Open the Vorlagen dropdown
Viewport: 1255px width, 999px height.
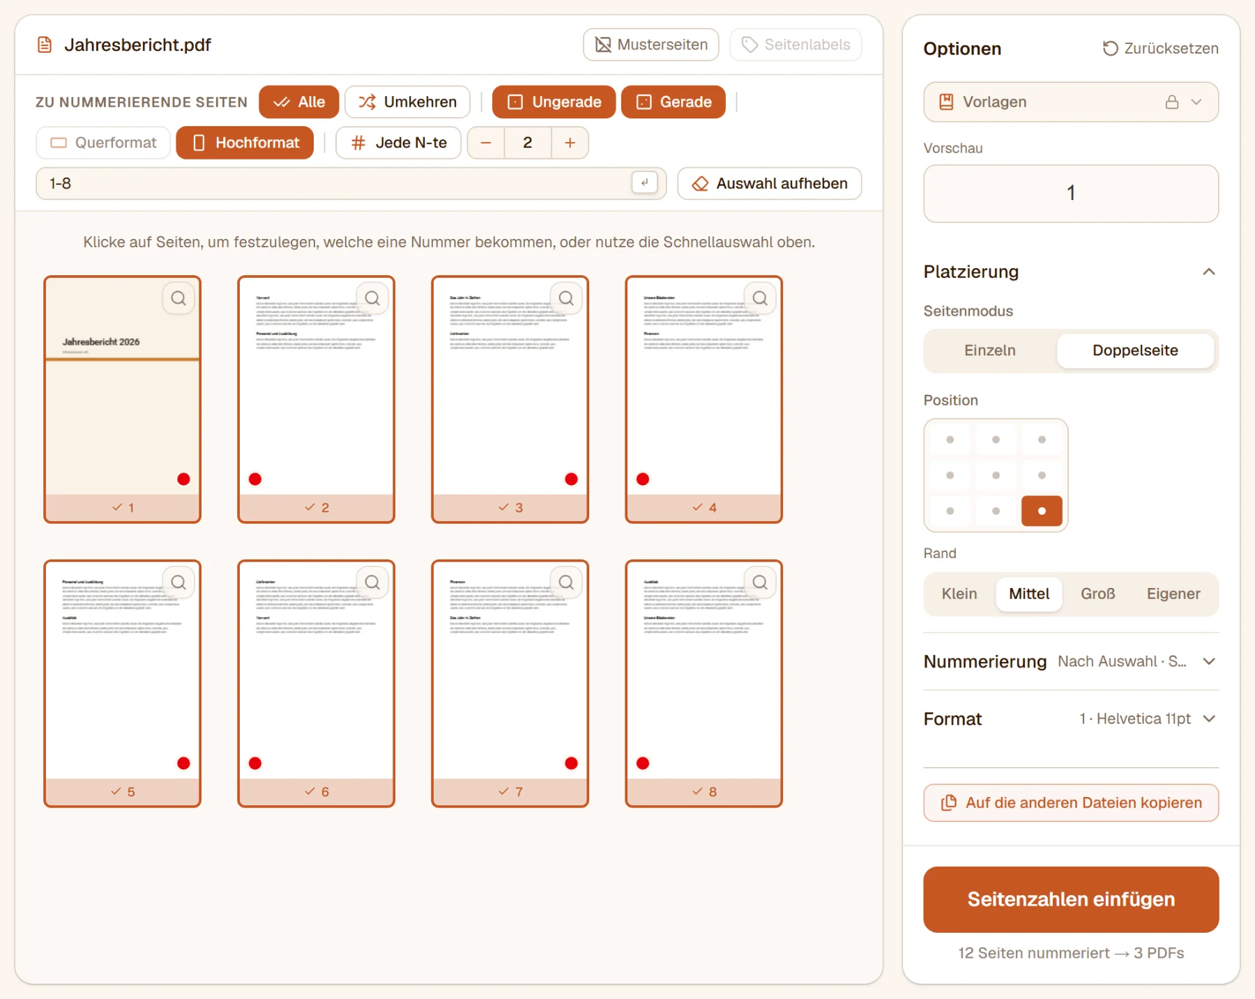coord(1071,102)
